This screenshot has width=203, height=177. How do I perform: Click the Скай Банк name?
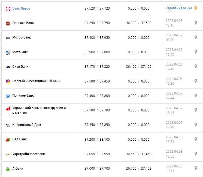point(20,67)
